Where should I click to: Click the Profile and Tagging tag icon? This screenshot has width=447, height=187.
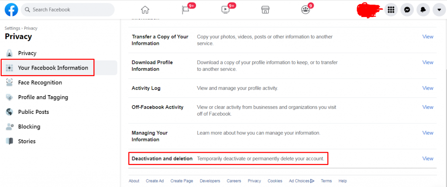[10, 97]
